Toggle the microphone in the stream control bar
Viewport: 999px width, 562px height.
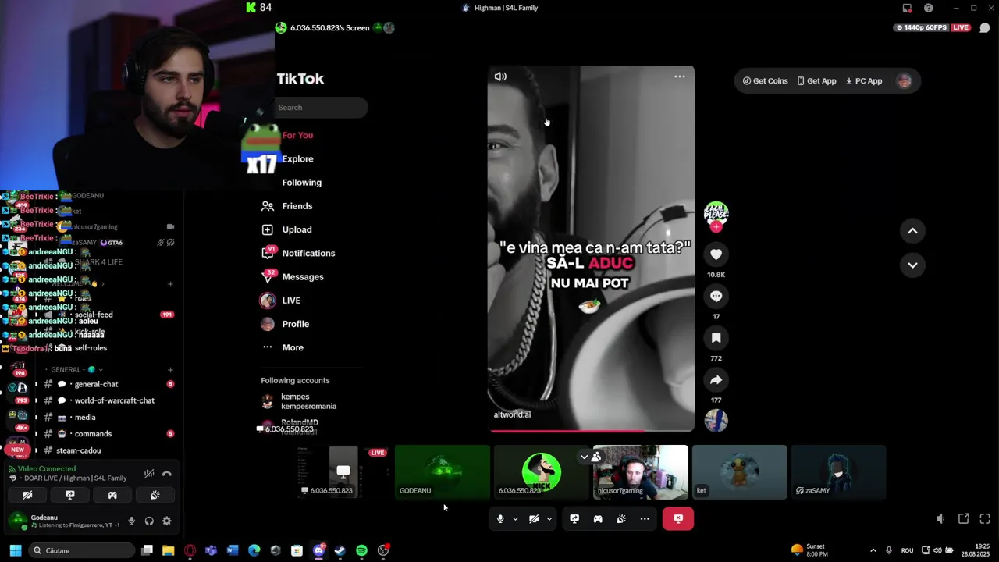point(500,518)
